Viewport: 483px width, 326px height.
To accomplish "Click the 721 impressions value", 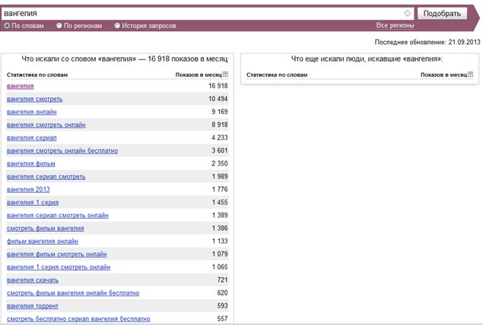I will point(222,280).
